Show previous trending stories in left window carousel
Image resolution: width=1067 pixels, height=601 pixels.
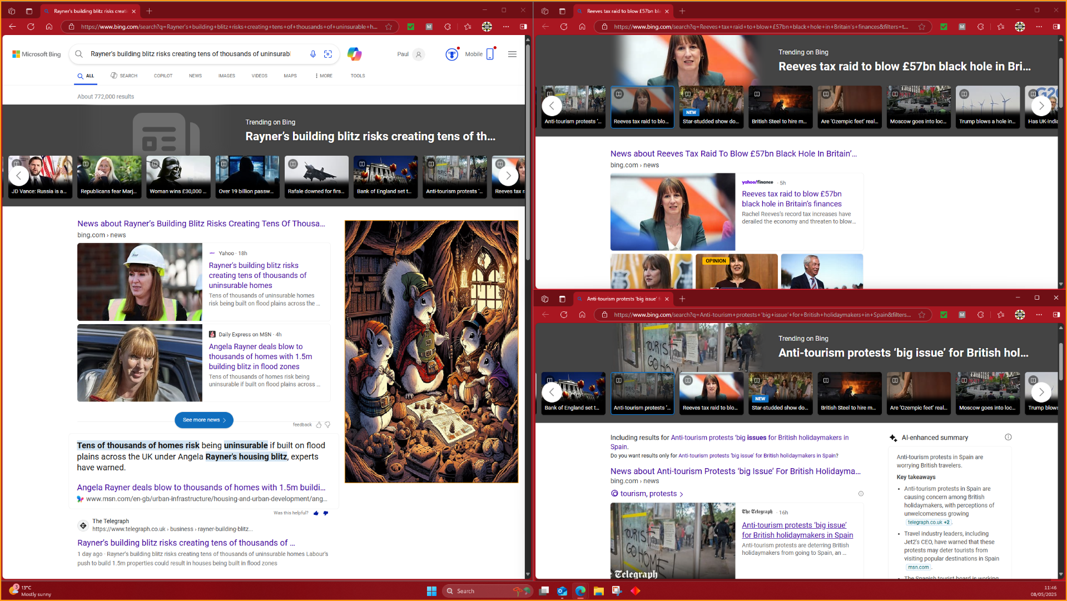point(19,176)
